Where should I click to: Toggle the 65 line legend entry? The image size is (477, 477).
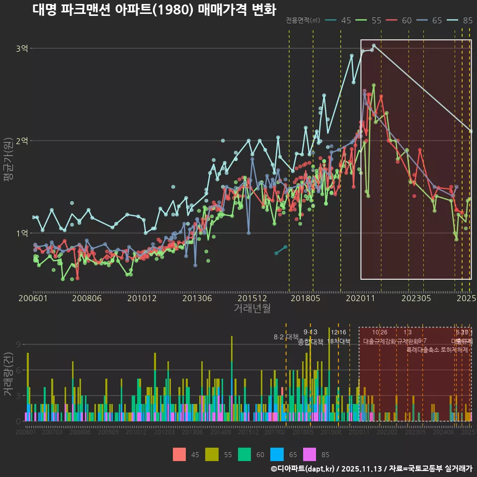click(x=429, y=20)
